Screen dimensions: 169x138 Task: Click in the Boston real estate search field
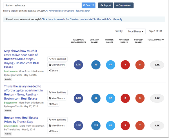click(x=42, y=5)
